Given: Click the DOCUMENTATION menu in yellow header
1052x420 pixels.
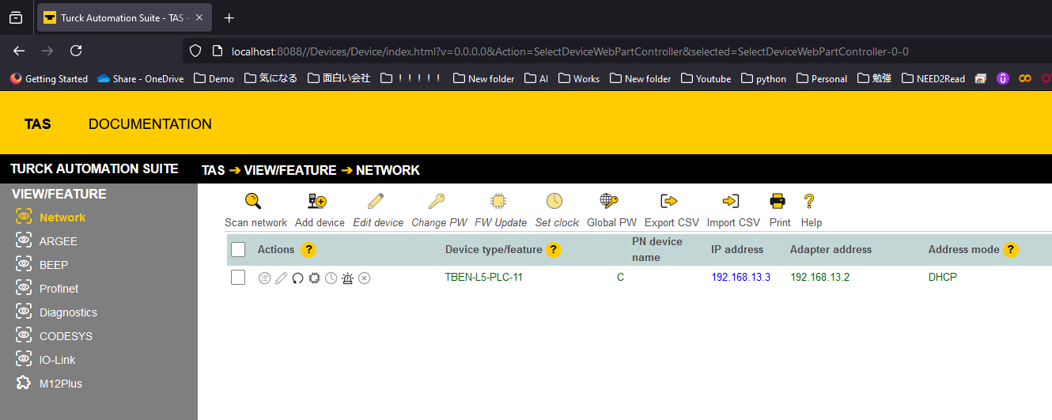Looking at the screenshot, I should pyautogui.click(x=150, y=124).
